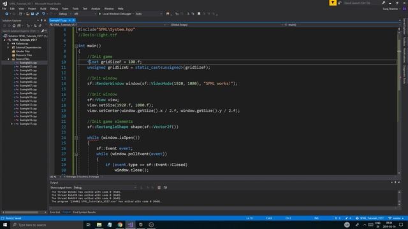Open the editor zoom percentage dropdown
The width and height of the screenshot is (408, 229).
(x=55, y=177)
